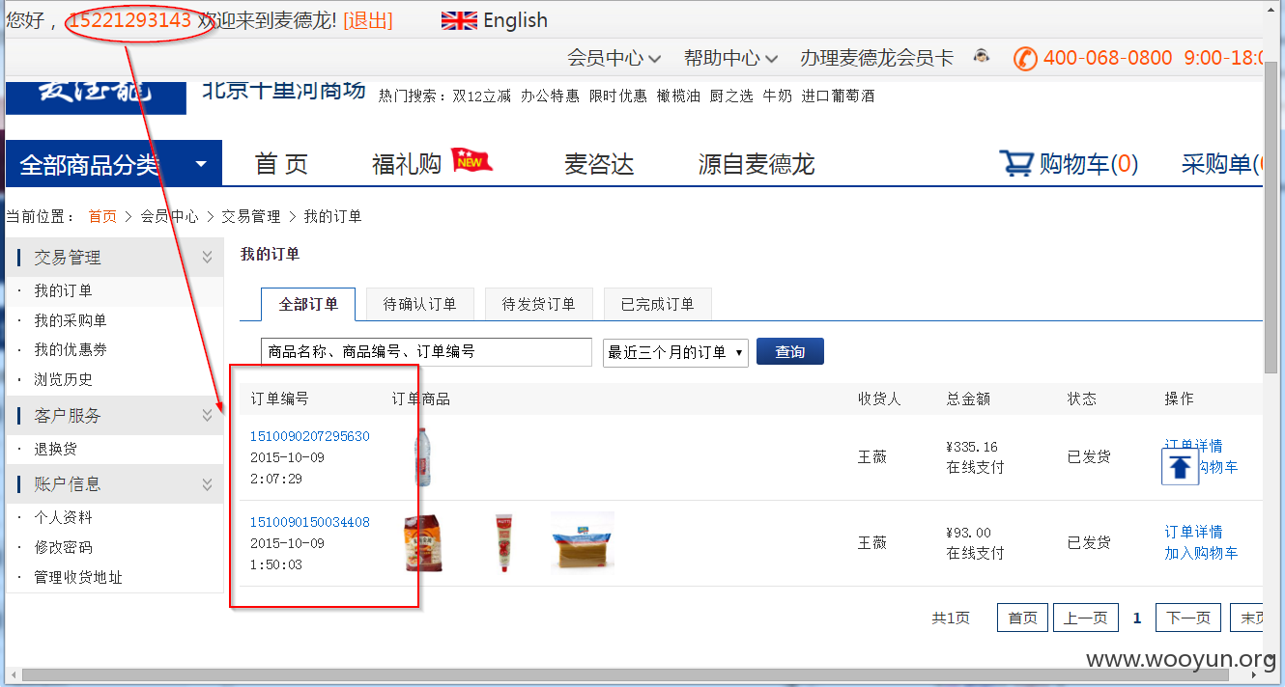Click the back-to-top arrow icon
Screen dimensions: 1285x687
1180,467
